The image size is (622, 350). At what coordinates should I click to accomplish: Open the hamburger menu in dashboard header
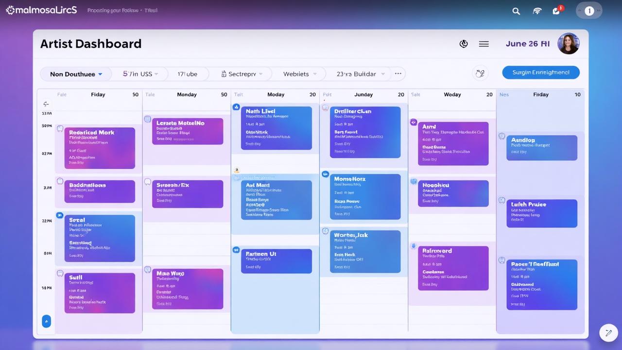pyautogui.click(x=484, y=44)
